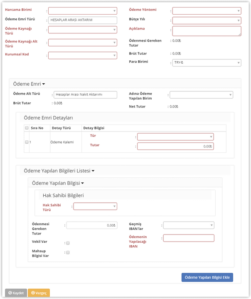The height and width of the screenshot is (299, 251).
Task: Check the row 1 Ödeme Kalemi checkbox
Action: [27, 142]
